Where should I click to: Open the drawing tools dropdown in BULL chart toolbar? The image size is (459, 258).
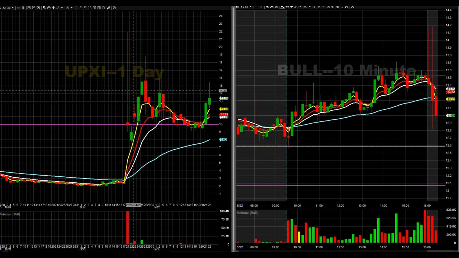[x=300, y=6]
